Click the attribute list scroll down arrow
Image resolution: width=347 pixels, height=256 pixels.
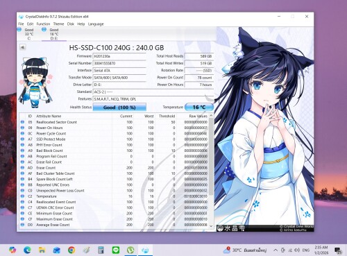pyautogui.click(x=211, y=226)
